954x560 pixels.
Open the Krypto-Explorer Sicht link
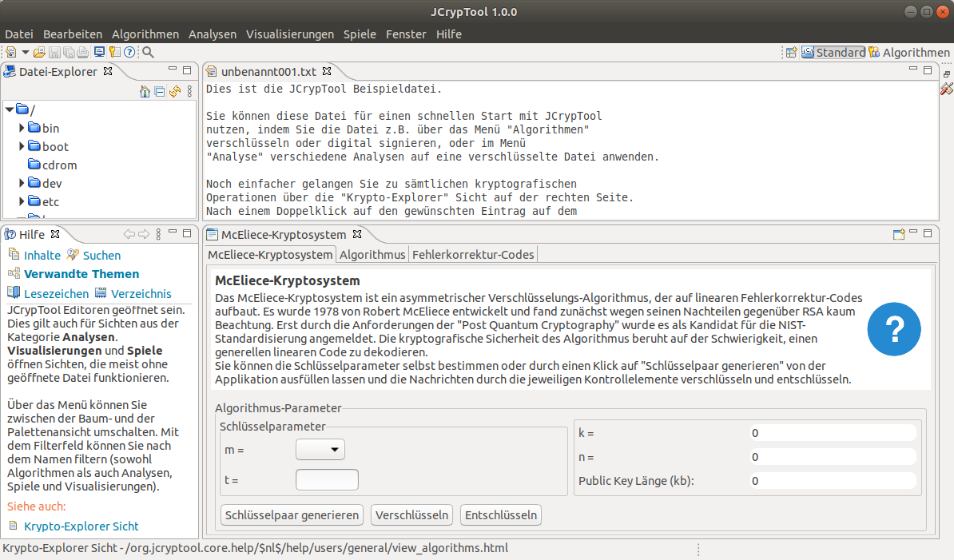click(x=81, y=526)
